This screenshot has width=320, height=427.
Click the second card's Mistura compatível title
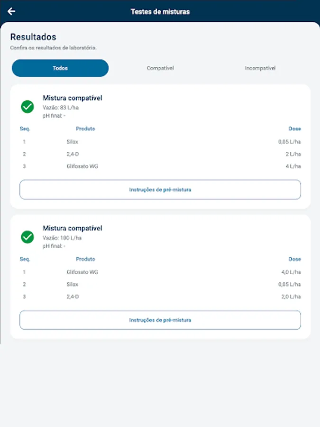tap(73, 229)
